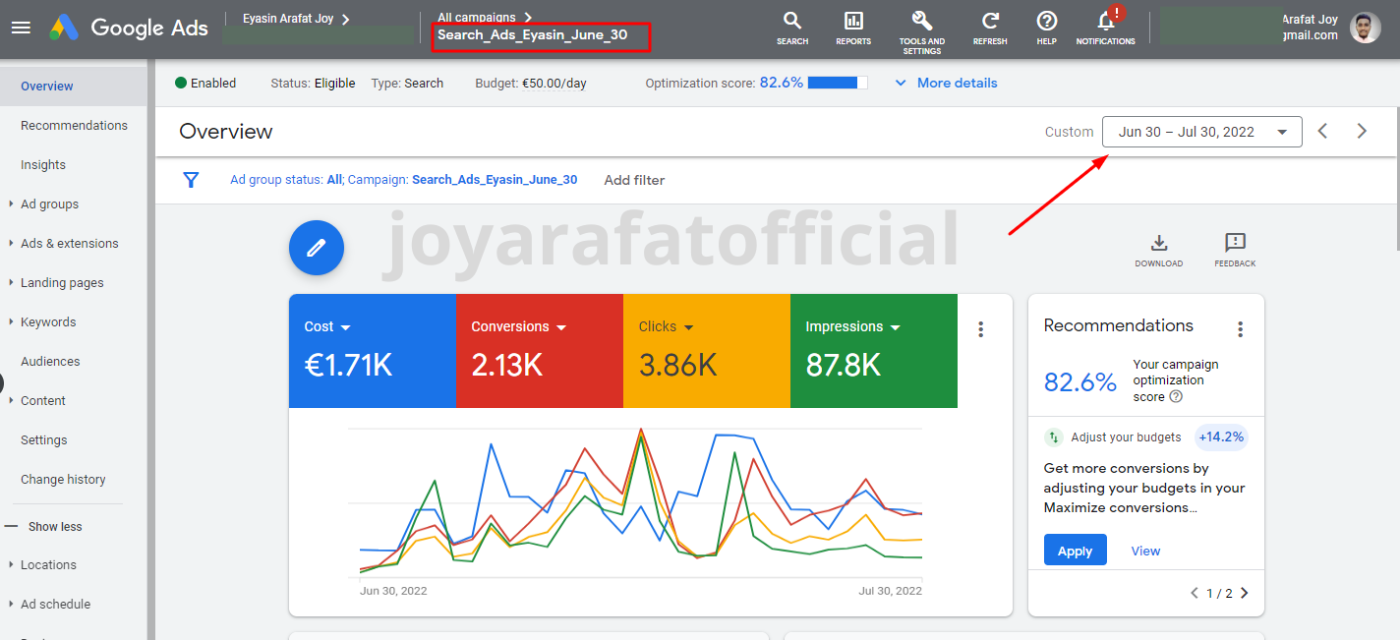This screenshot has height=640, width=1400.
Task: Click Status: Eligible text
Action: click(313, 84)
